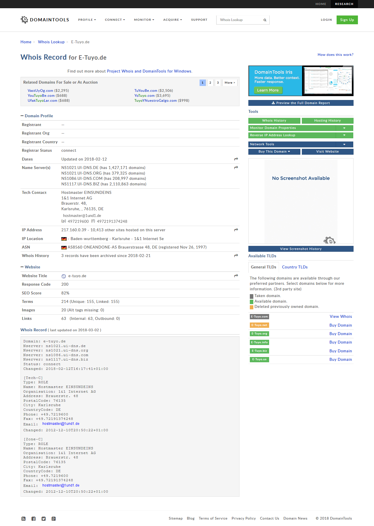This screenshot has height=526, width=374.
Task: Expand Monitor Domain Properties dropdown arrow
Action: 344,128
